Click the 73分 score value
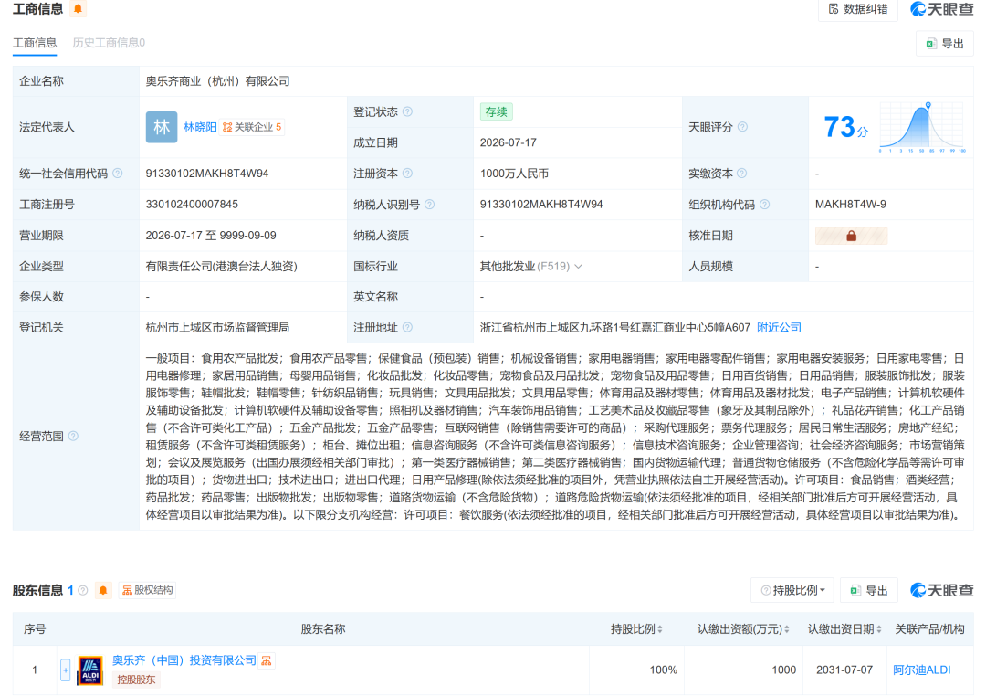 [x=845, y=127]
